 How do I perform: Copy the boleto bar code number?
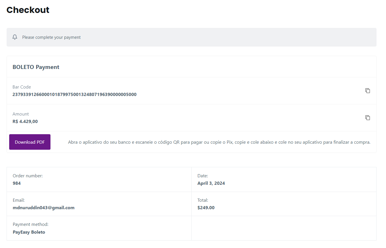tap(367, 91)
